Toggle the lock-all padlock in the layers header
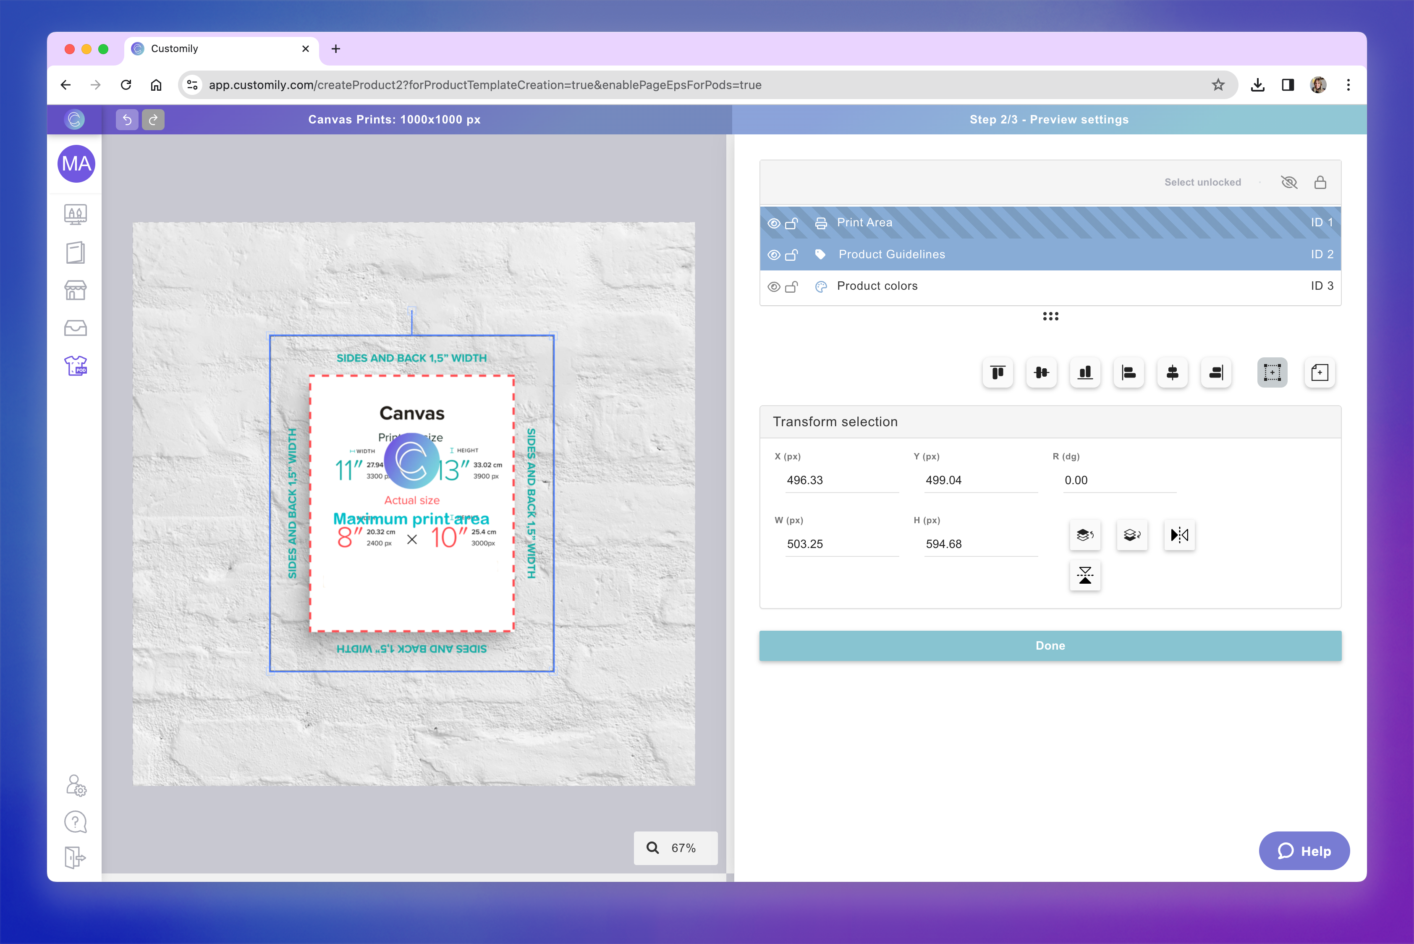The image size is (1414, 944). [x=1320, y=182]
